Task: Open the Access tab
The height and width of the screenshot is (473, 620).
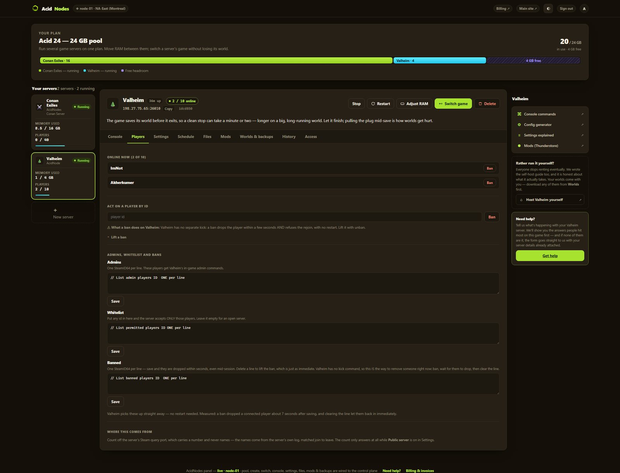Action: (x=311, y=137)
